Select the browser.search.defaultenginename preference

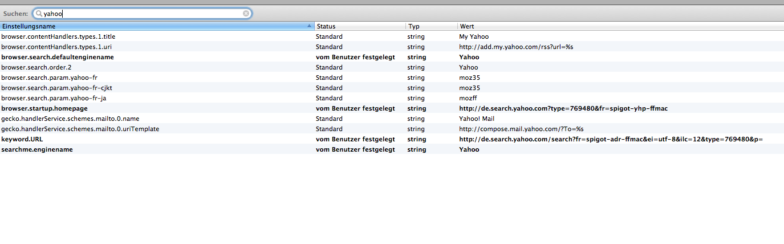pyautogui.click(x=58, y=57)
